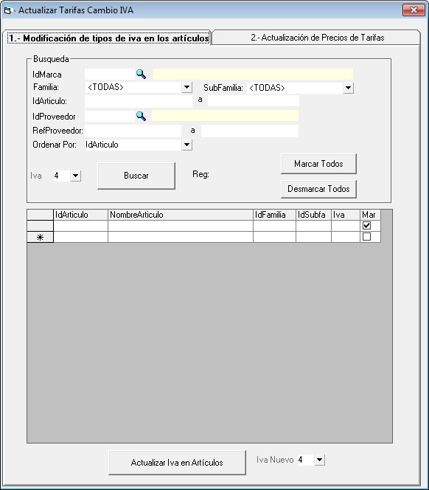Viewport: 429px width, 490px height.
Task: Open the Familia dropdown
Action: 186,87
